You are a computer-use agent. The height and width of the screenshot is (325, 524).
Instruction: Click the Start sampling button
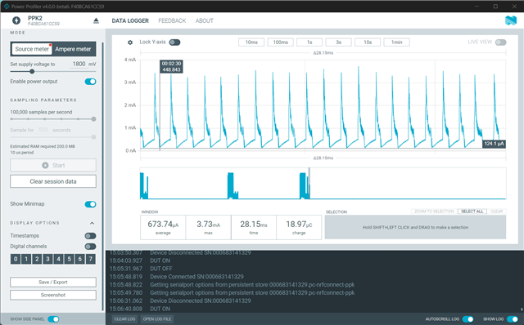53,165
